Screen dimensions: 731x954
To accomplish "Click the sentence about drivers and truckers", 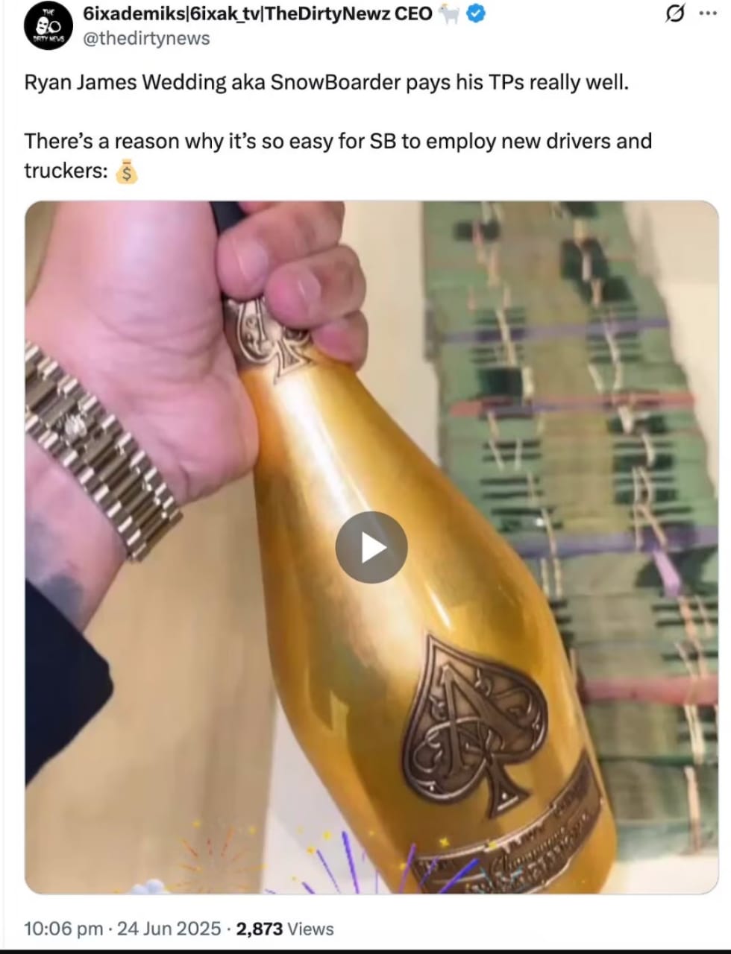I will 338,156.
